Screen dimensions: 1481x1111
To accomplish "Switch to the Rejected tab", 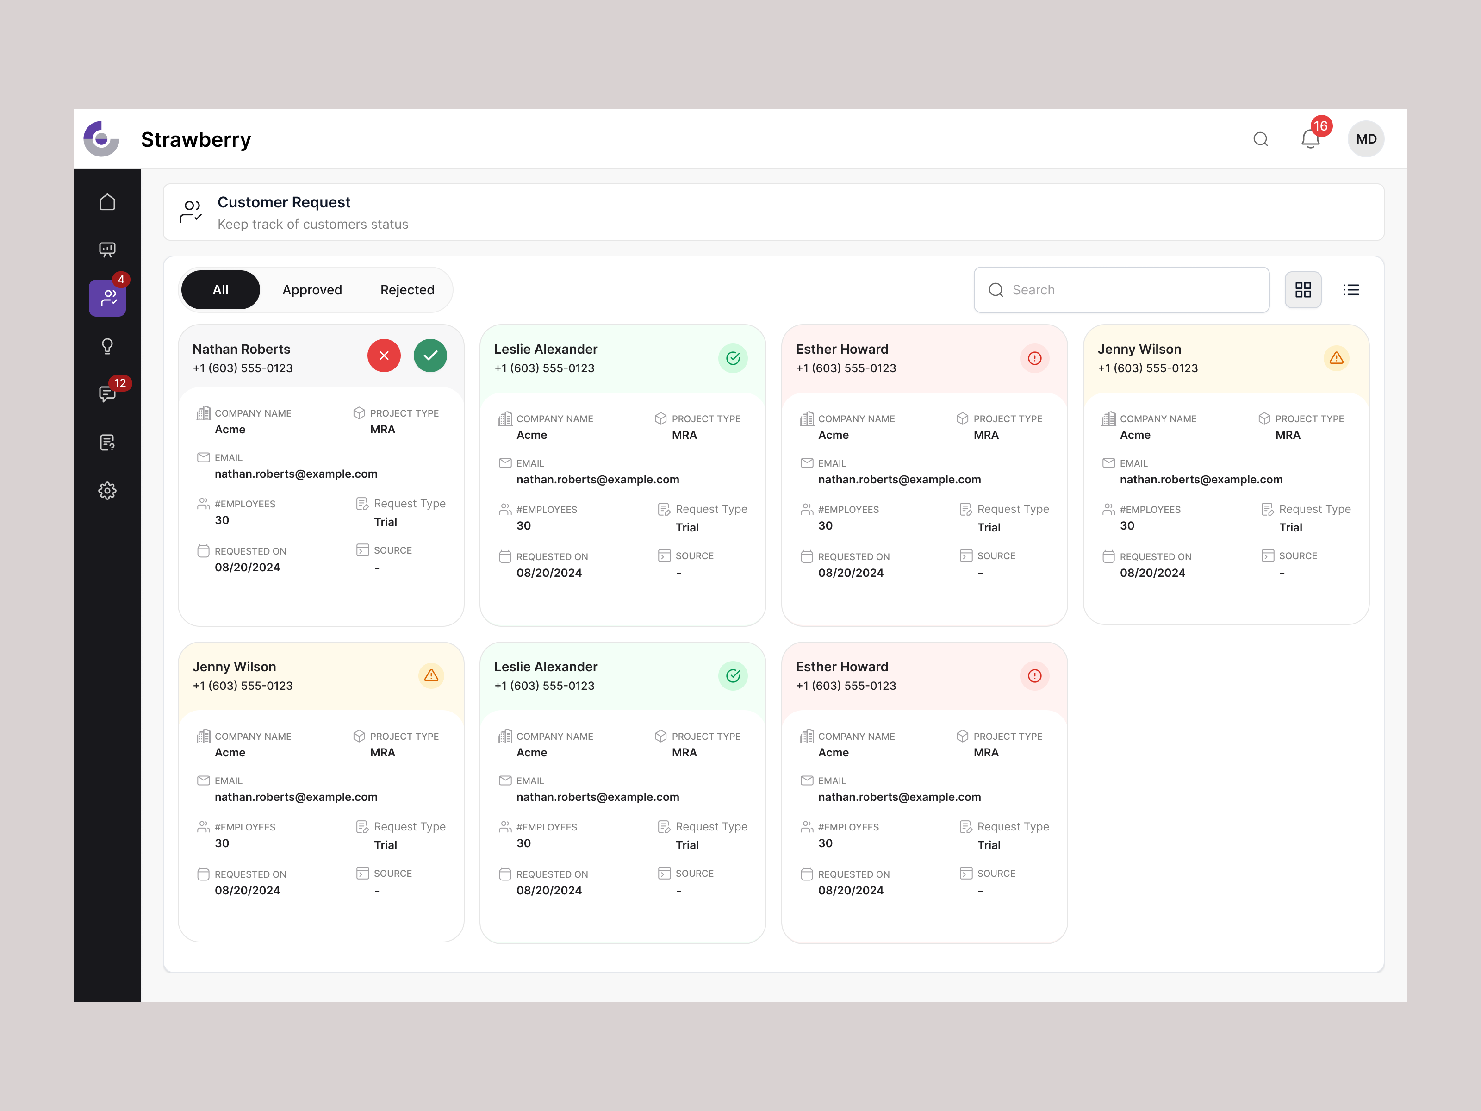I will coord(407,289).
